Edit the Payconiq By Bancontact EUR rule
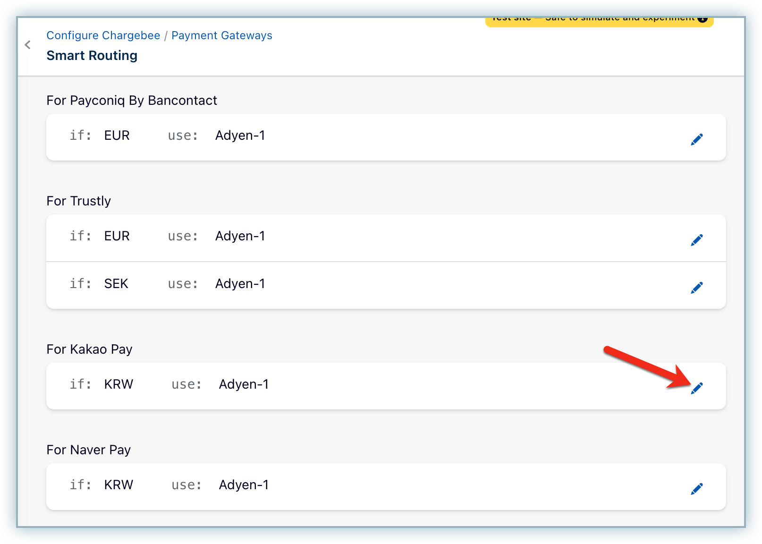 (697, 139)
